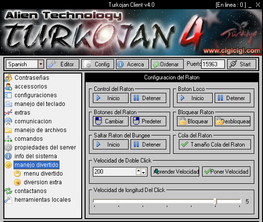Focus the double click speed field 200

click(x=115, y=172)
